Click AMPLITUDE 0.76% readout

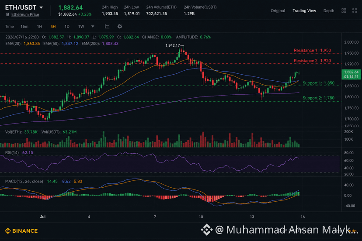(193, 37)
